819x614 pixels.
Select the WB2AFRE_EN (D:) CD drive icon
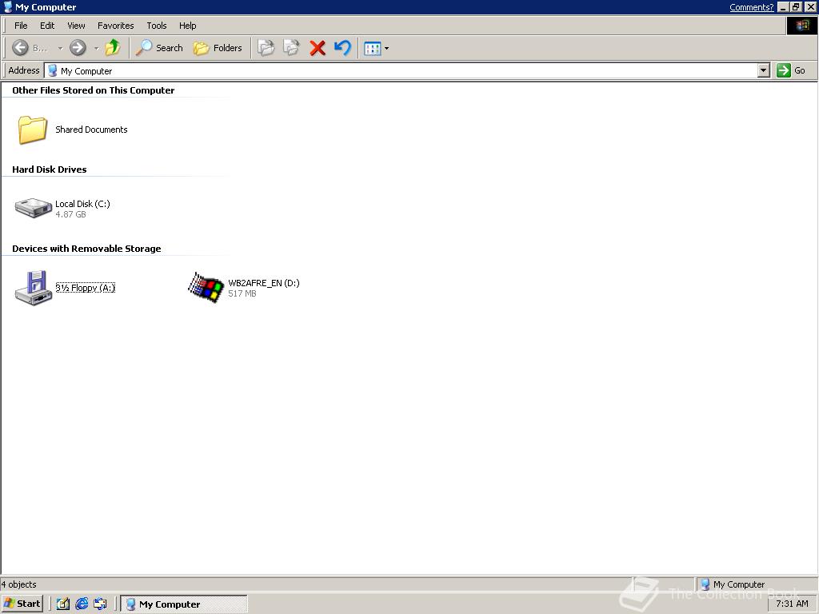click(x=206, y=287)
